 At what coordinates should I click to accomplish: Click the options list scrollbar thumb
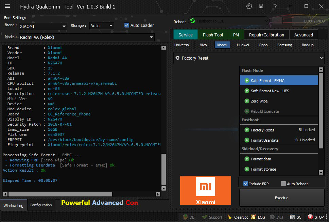321,111
